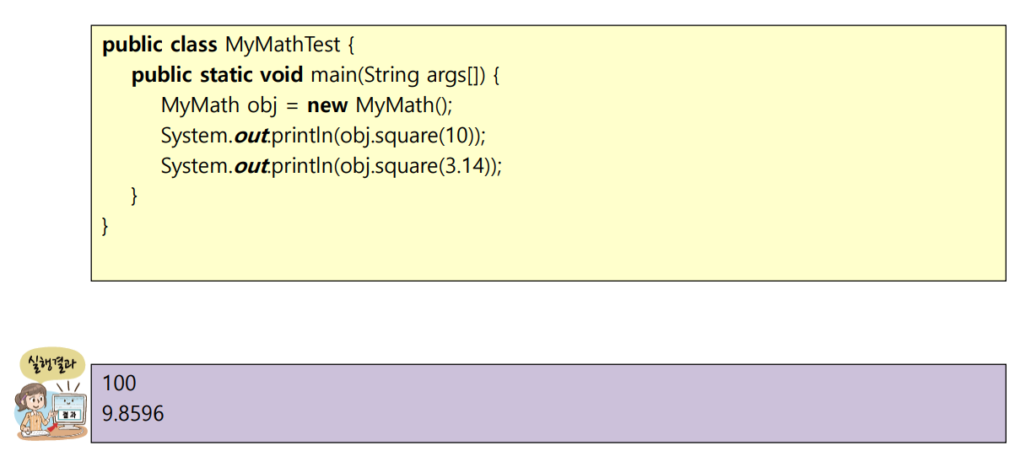Screen dimensions: 1020x451
Task: Click the MyMathTest class name
Action: coord(282,45)
